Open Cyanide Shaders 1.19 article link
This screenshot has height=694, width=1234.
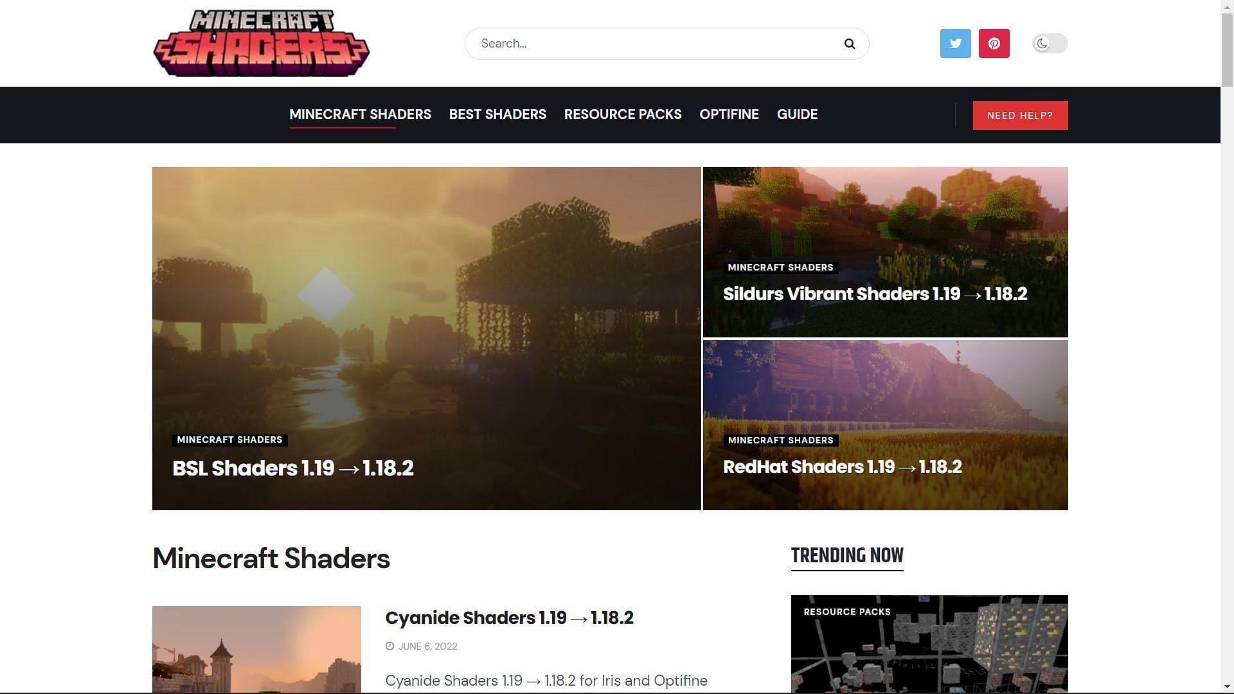tap(510, 618)
